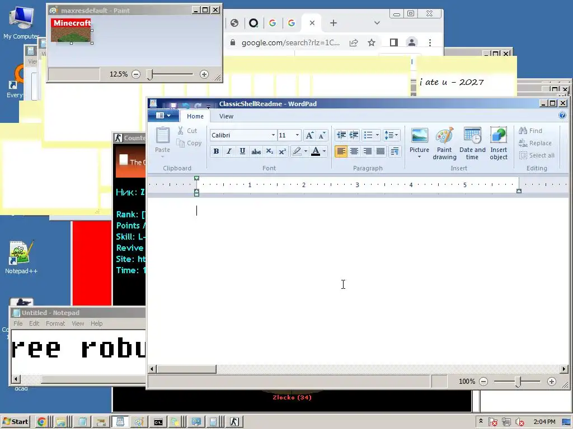
Task: Toggle Italic formatting in WordPad
Action: pos(229,151)
